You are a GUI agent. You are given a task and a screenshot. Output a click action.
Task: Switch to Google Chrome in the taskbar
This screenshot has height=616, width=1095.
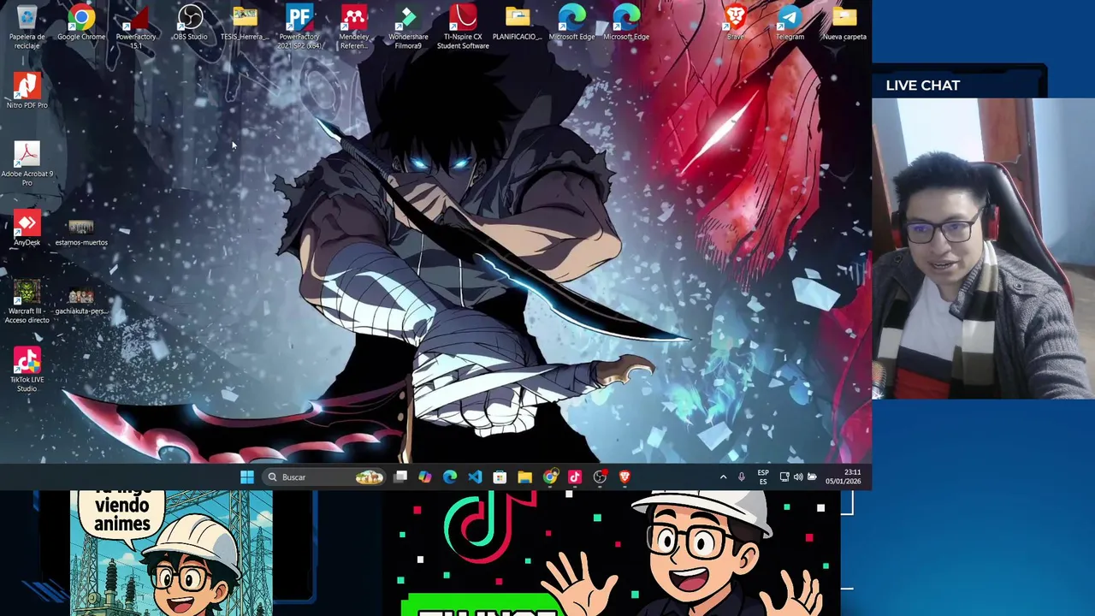pos(549,477)
